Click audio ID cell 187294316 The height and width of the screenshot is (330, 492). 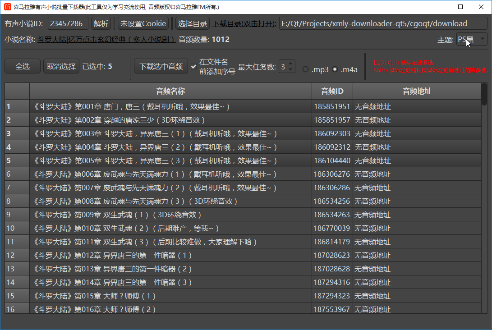coord(332,282)
